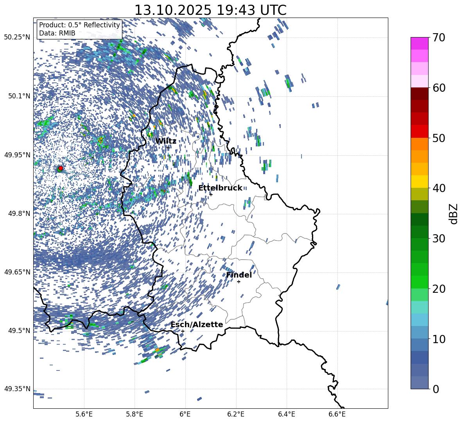
Task: Click the 10 tick on colorbar
Action: click(x=439, y=339)
